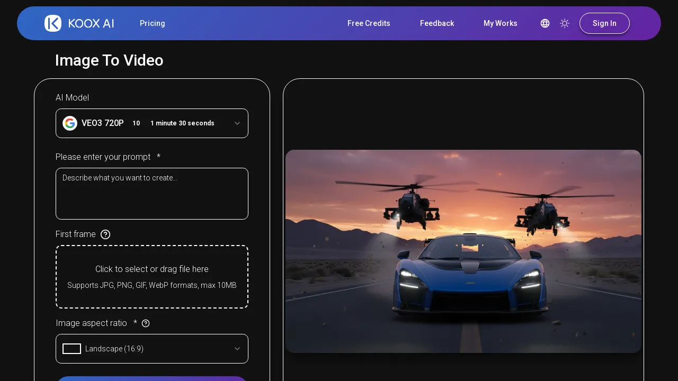Image resolution: width=678 pixels, height=381 pixels.
Task: Click the KOOX AI brand name
Action: tap(91, 23)
